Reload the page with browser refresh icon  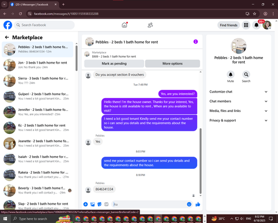point(21,14)
